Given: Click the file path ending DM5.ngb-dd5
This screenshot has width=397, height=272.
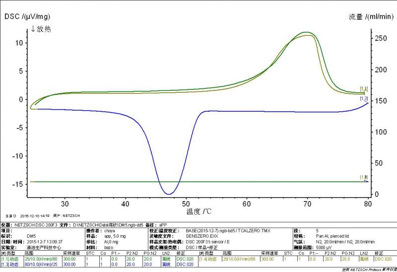Looking at the screenshot, I should [x=108, y=225].
